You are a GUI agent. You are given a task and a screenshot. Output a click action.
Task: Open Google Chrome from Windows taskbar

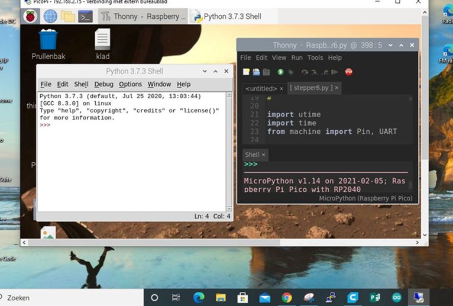(287, 297)
